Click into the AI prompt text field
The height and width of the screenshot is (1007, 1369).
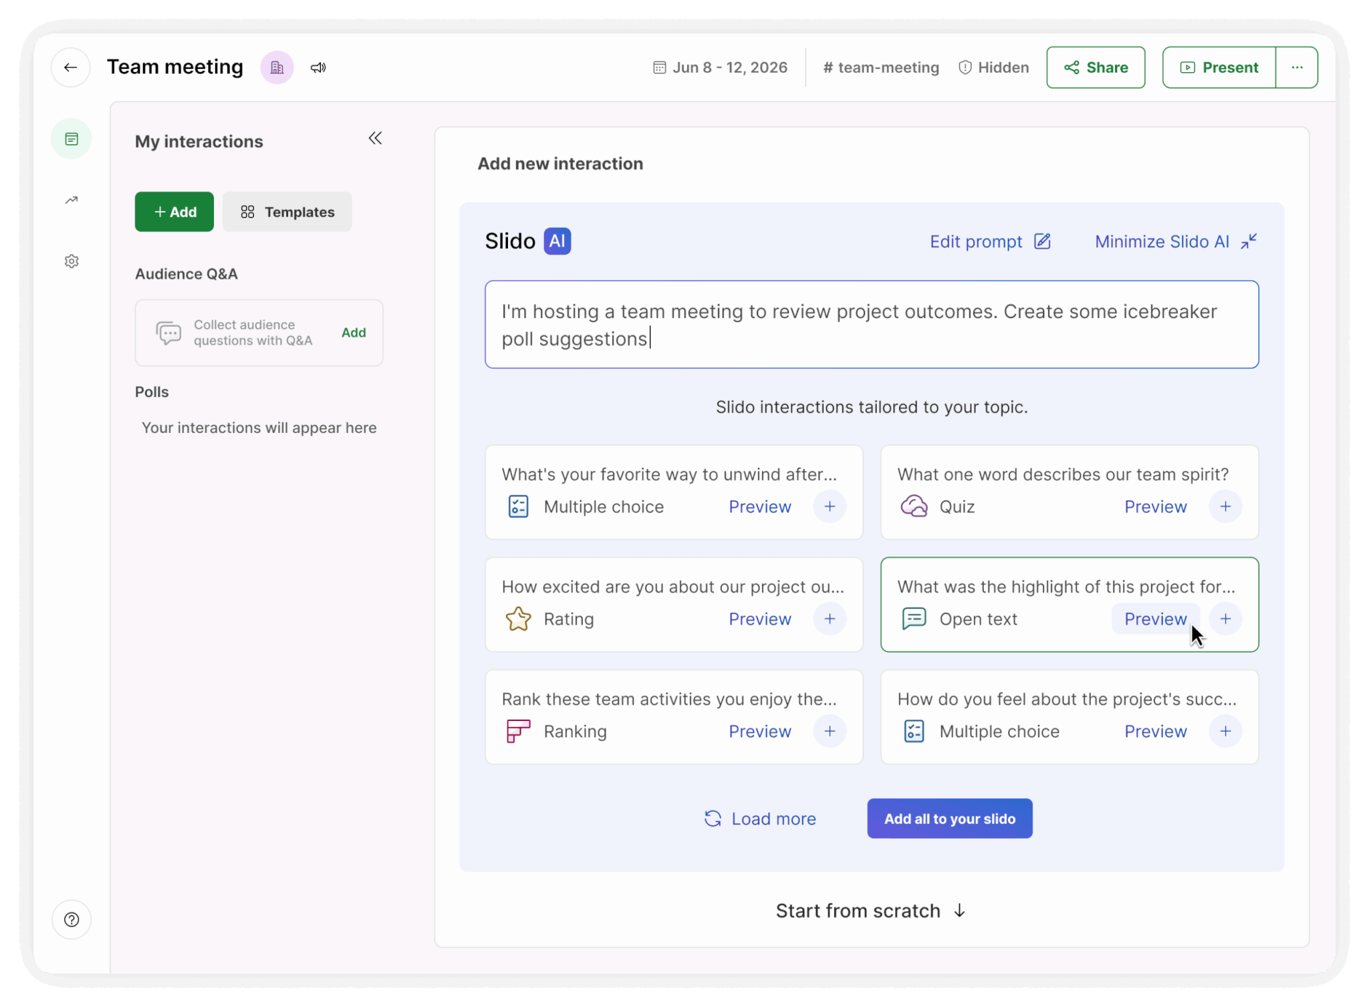(872, 325)
